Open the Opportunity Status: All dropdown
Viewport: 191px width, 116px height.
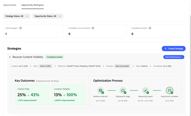[x=48, y=16]
